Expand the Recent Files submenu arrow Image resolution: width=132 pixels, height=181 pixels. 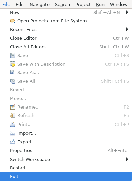(x=127, y=29)
